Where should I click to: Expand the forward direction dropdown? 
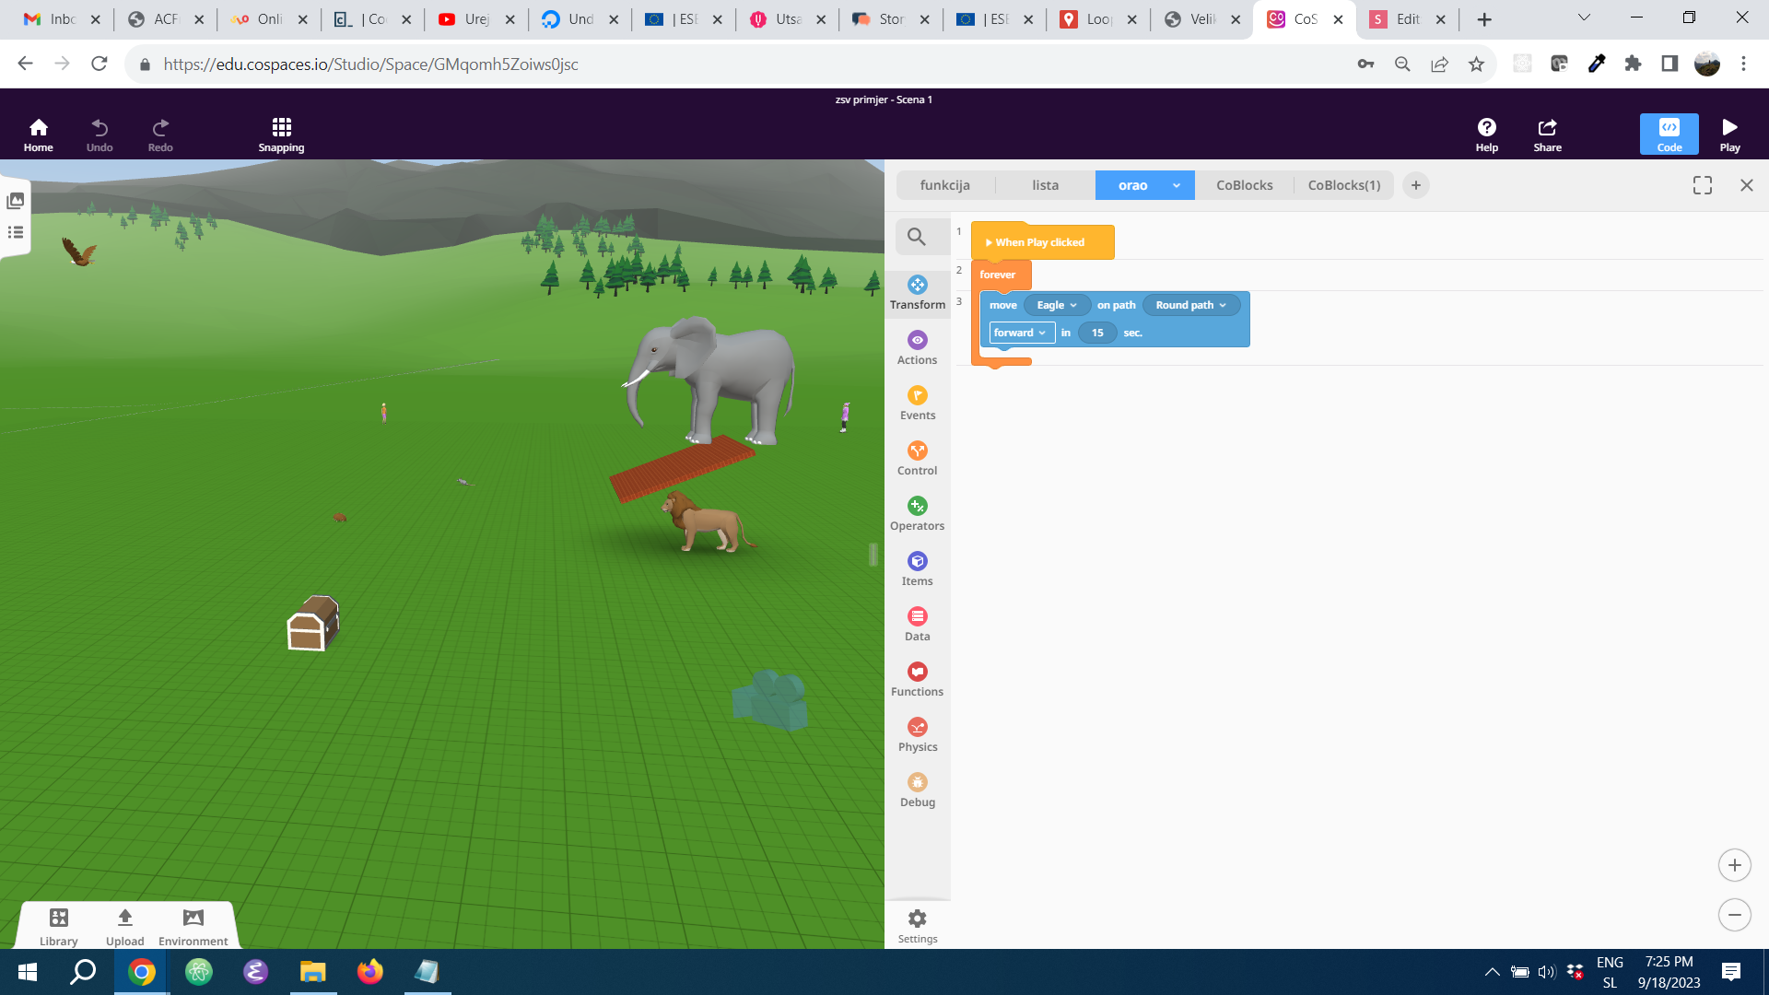[1020, 333]
